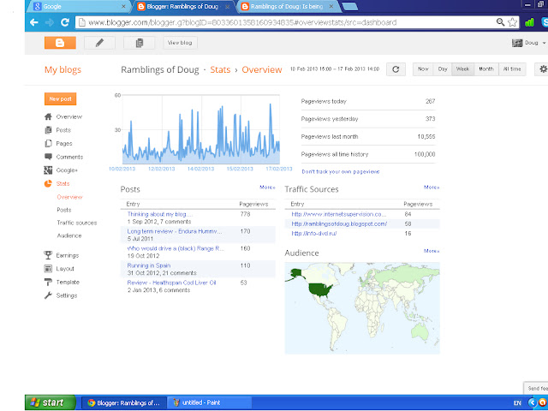The height and width of the screenshot is (411, 548).
Task: Open More link in Posts section
Action: tap(267, 188)
